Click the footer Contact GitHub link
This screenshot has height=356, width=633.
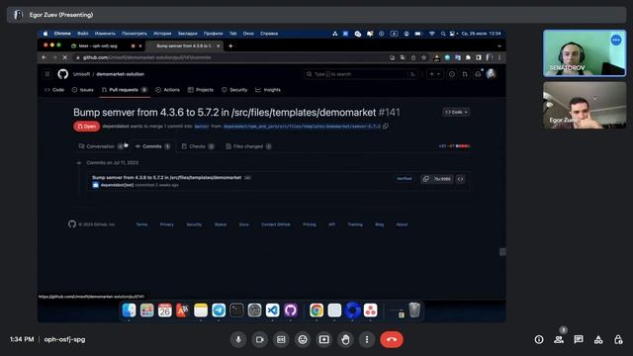click(x=276, y=224)
